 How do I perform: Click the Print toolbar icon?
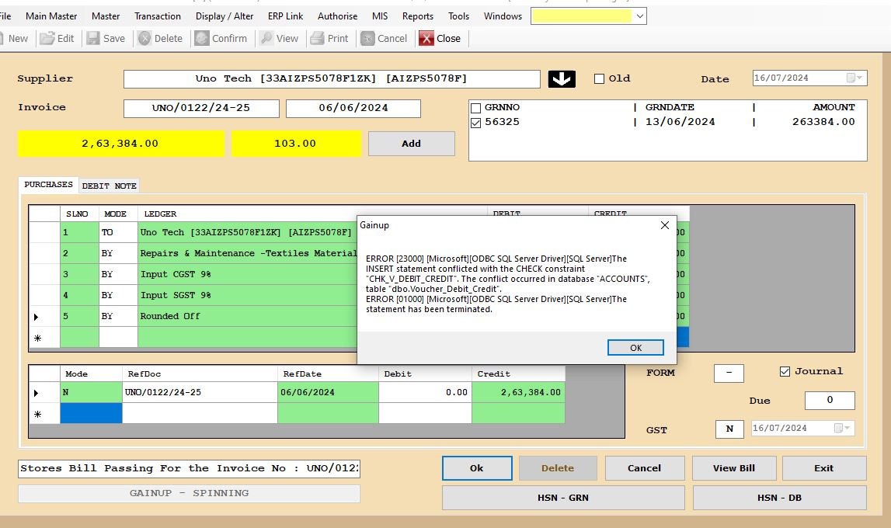pyautogui.click(x=317, y=38)
